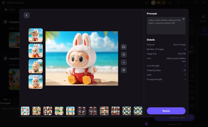Open the first history set in the bottom strip
This screenshot has height=127, width=208.
25,111
